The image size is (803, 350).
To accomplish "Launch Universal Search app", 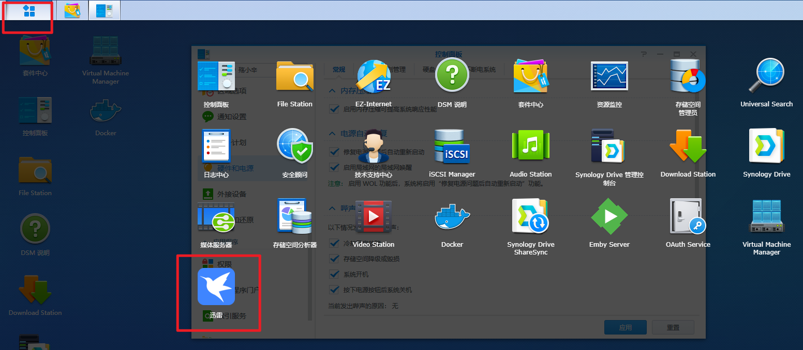I will click(x=766, y=77).
